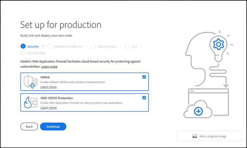Viewport: 247px width, 148px height.
Task: Select the Go-Live date step circle
Action: click(x=23, y=53)
